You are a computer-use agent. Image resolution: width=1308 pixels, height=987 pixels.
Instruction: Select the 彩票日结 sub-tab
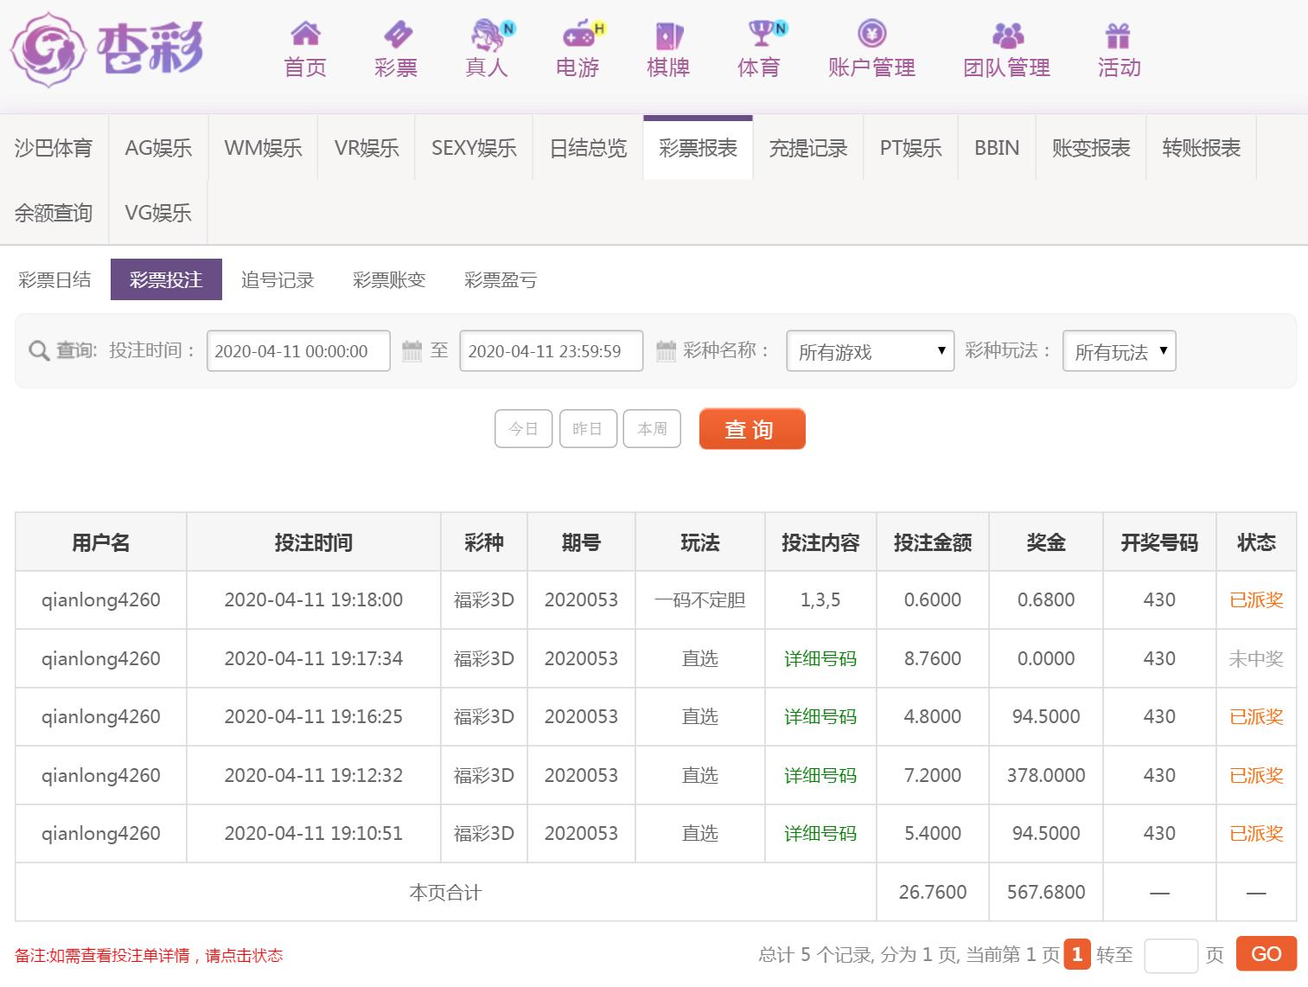pyautogui.click(x=54, y=279)
